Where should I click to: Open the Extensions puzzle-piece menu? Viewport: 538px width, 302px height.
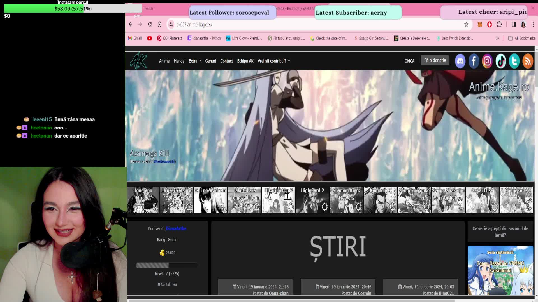point(499,25)
